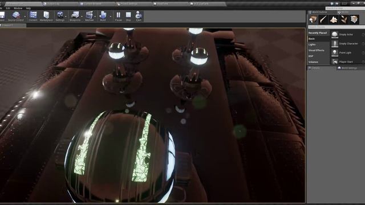
Task: Switch to the Project Settings tab
Action: click(x=129, y=4)
